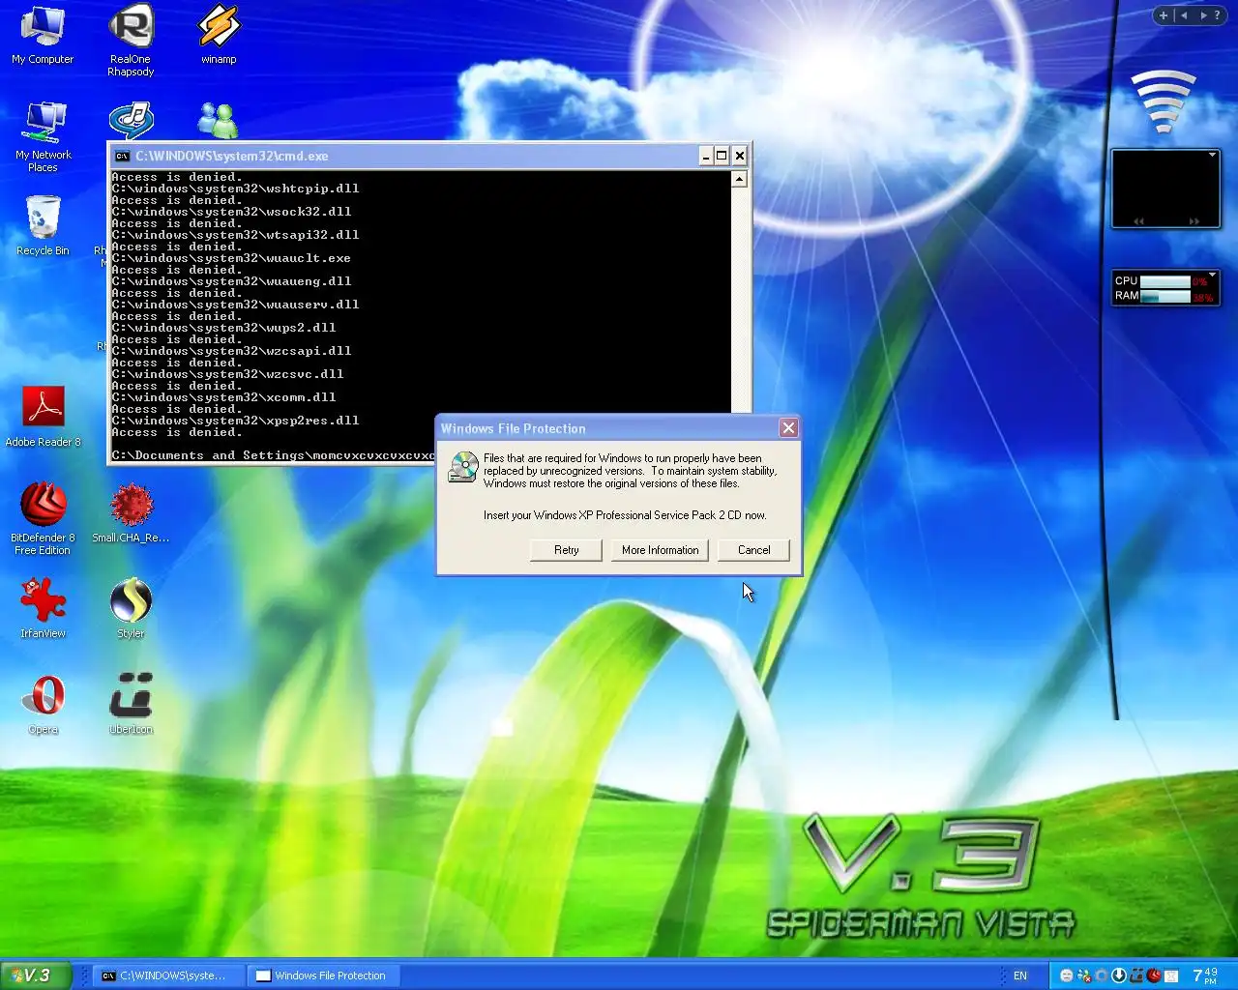Launch the Opera browser shortcut
Image resolution: width=1238 pixels, height=990 pixels.
43,705
